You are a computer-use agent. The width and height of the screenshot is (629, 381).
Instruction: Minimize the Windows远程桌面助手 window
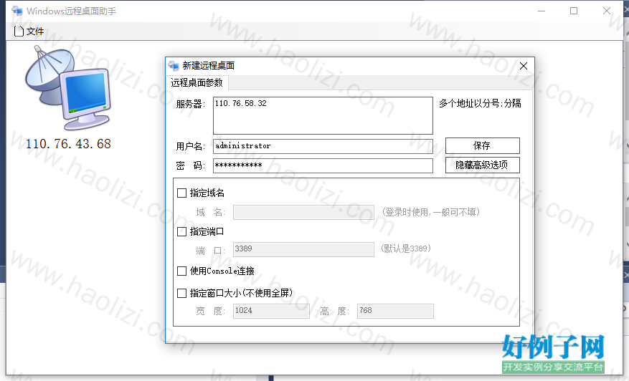pos(541,11)
